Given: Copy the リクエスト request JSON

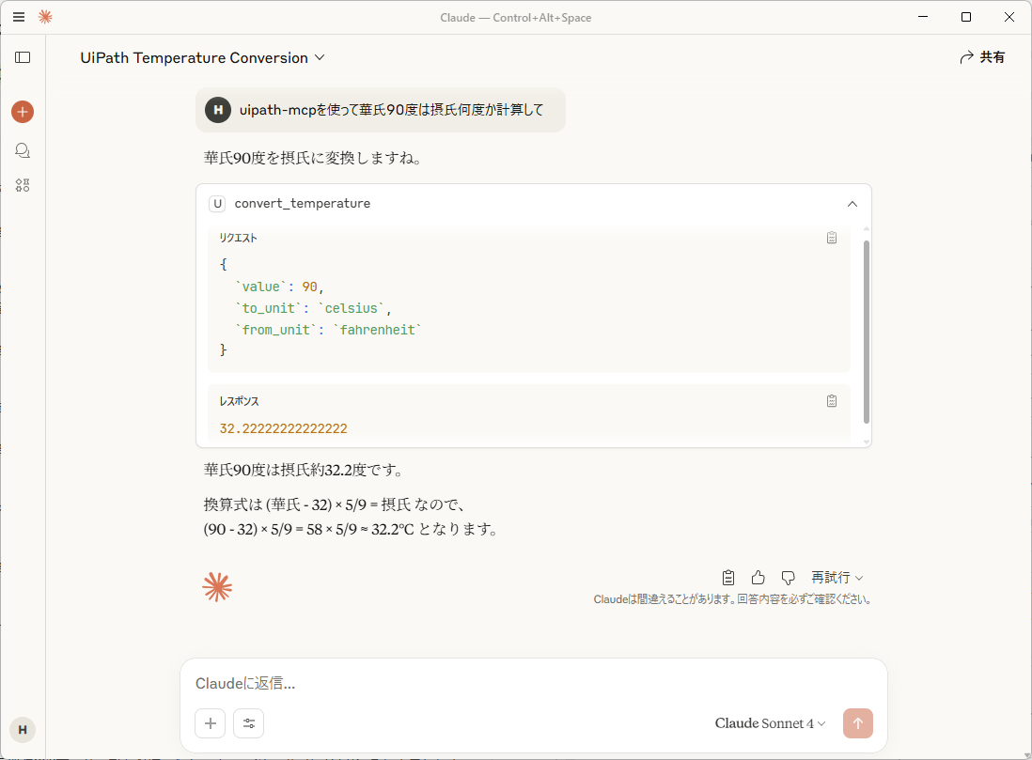Looking at the screenshot, I should (832, 239).
